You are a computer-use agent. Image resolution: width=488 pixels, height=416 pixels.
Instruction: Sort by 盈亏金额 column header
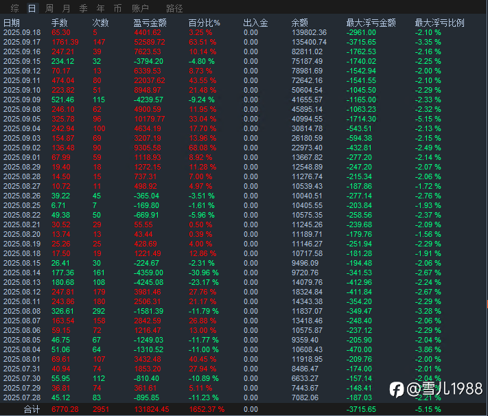click(150, 23)
